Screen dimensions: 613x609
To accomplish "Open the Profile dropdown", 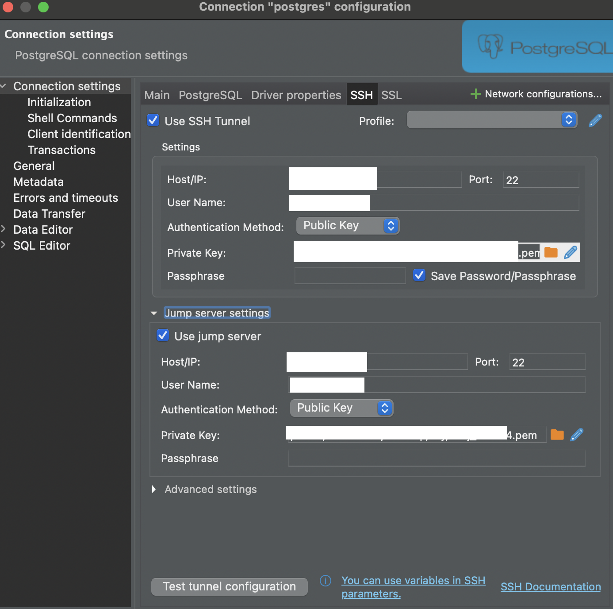I will 492,120.
